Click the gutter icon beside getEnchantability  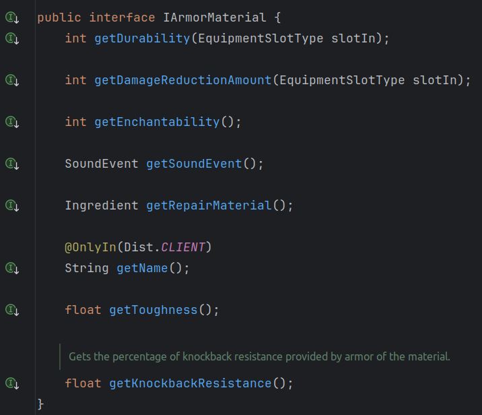click(12, 123)
